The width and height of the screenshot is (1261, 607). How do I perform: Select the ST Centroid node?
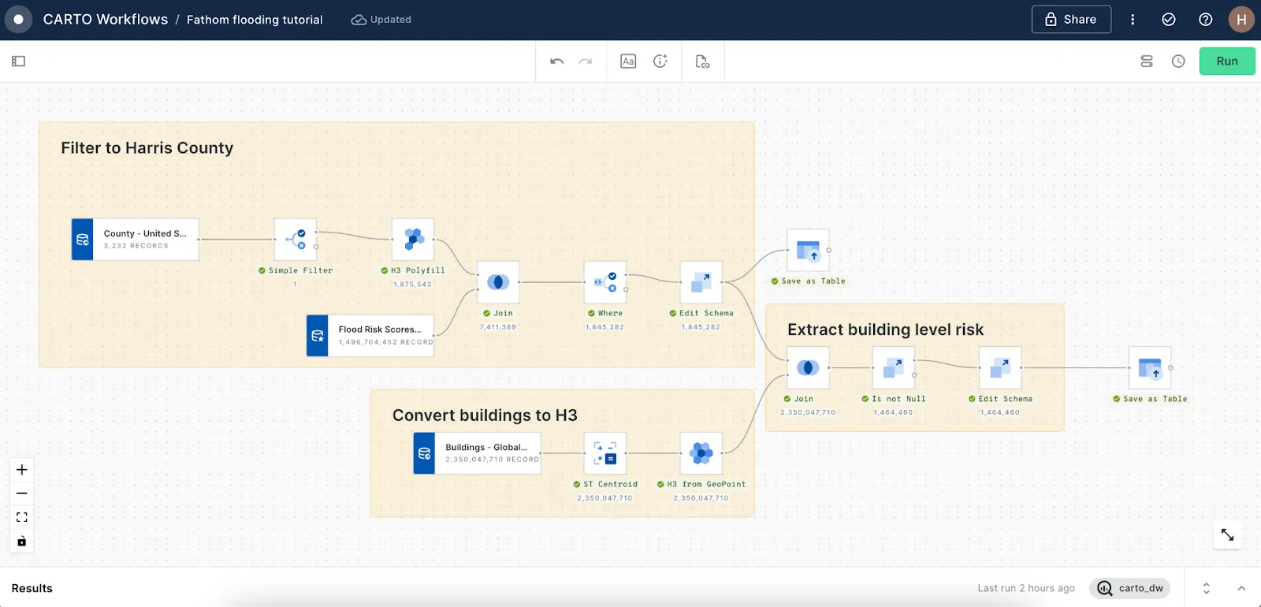pos(605,453)
